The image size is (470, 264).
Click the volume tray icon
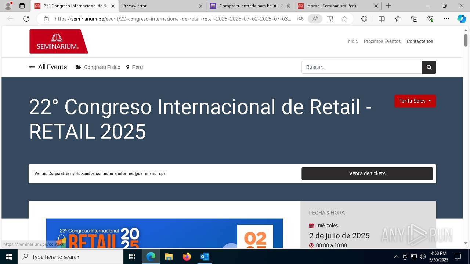pos(423,257)
